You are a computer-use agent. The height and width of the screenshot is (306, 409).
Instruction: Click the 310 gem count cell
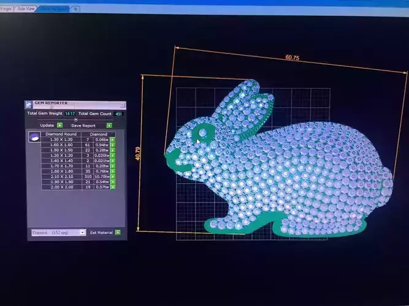tap(88, 177)
